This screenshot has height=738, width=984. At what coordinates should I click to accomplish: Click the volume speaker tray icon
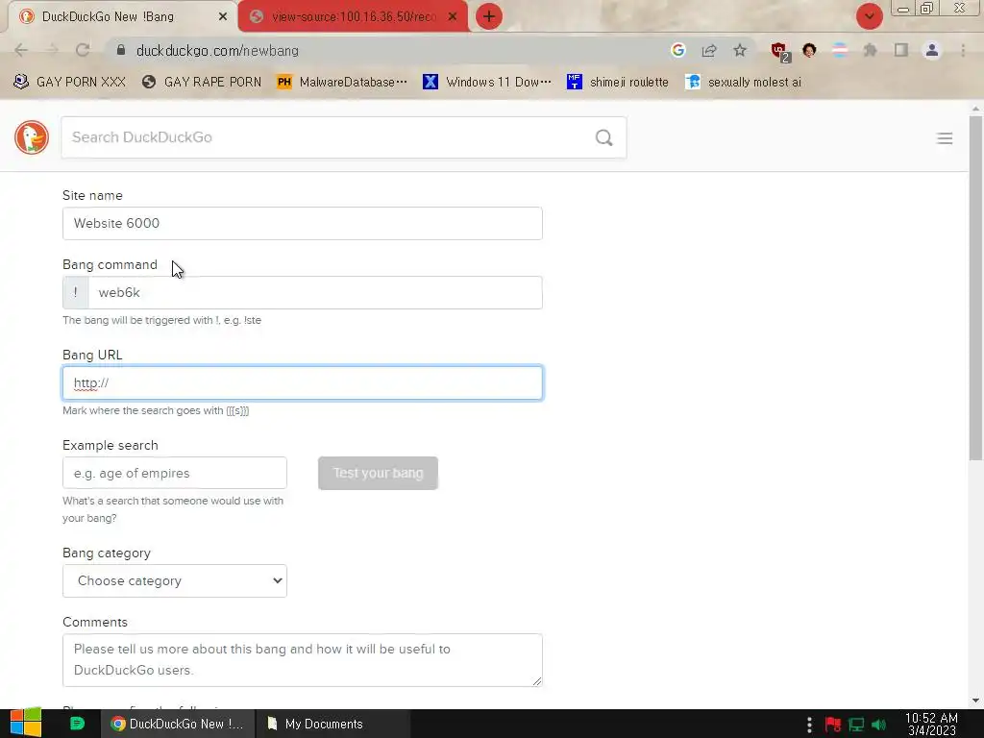[879, 725]
